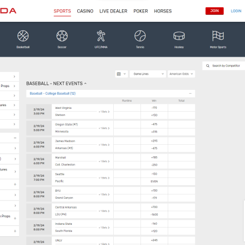245x245 pixels.
Task: Expand bets for Marshall vs Coll. Charleston
Action: (x=104, y=161)
